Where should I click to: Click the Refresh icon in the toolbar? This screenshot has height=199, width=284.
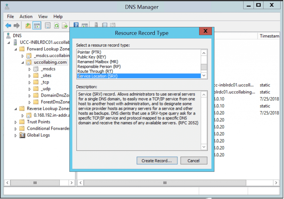57,25
